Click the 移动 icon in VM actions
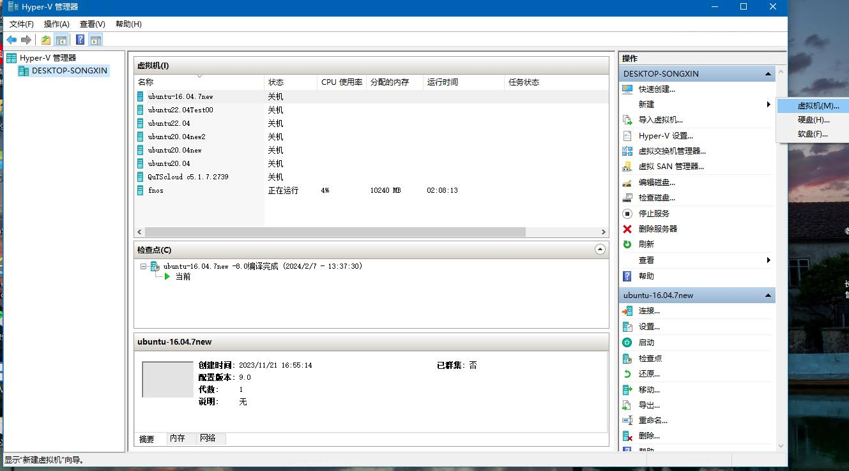Image resolution: width=849 pixels, height=471 pixels. [627, 389]
